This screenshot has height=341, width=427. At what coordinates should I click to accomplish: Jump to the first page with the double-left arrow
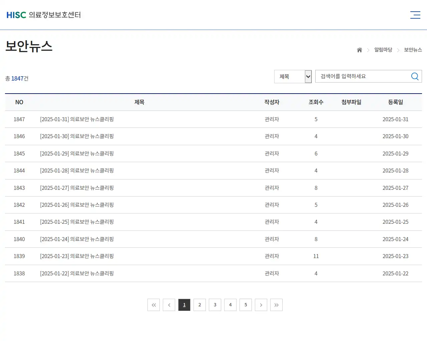tap(153, 305)
